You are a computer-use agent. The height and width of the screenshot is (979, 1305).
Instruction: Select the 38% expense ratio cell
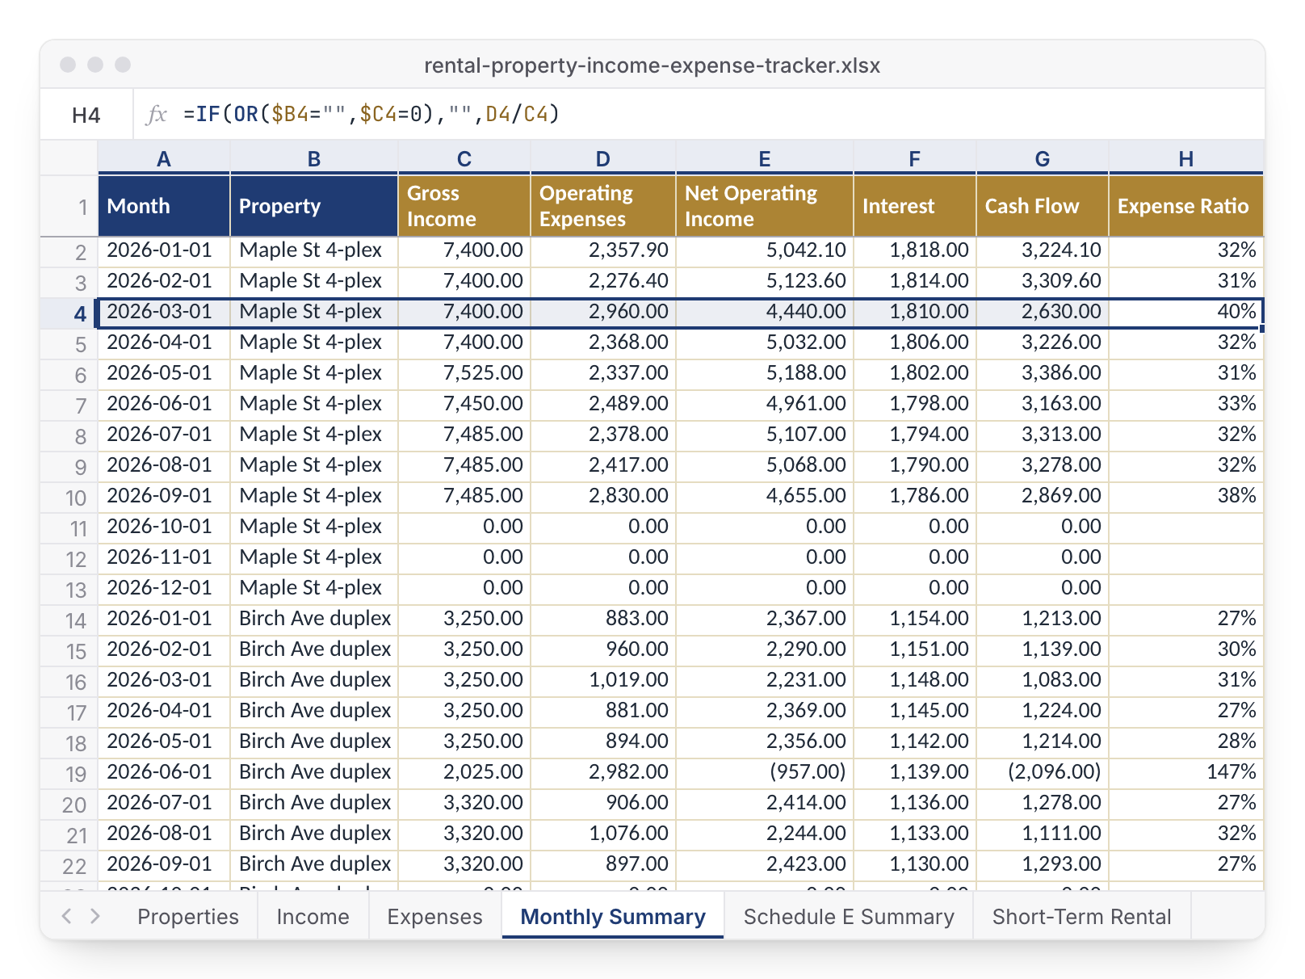tap(1186, 496)
